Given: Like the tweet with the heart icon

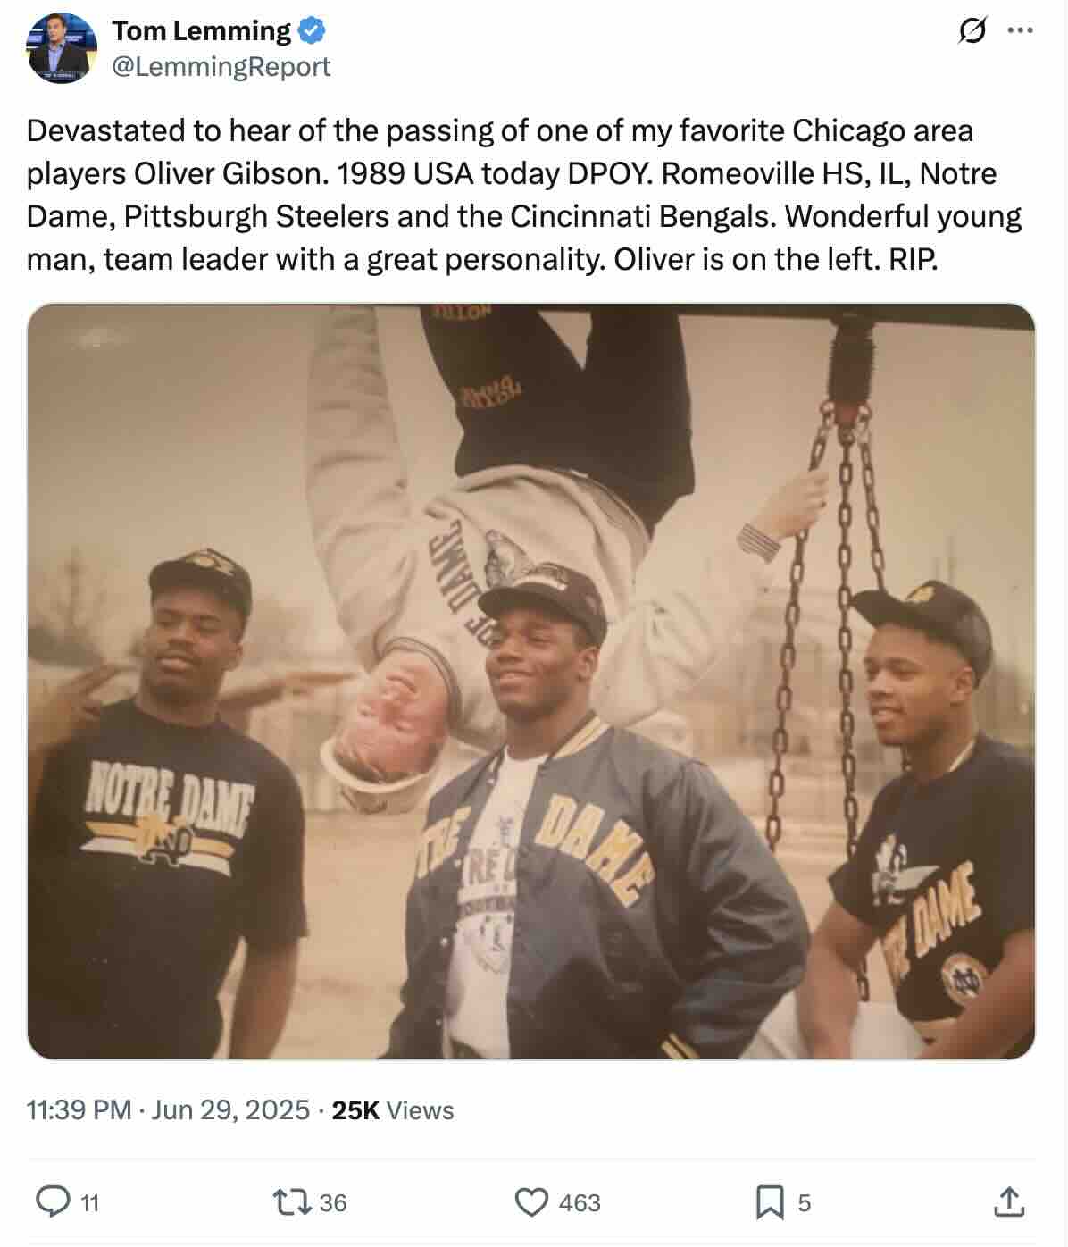Looking at the screenshot, I should (531, 1202).
